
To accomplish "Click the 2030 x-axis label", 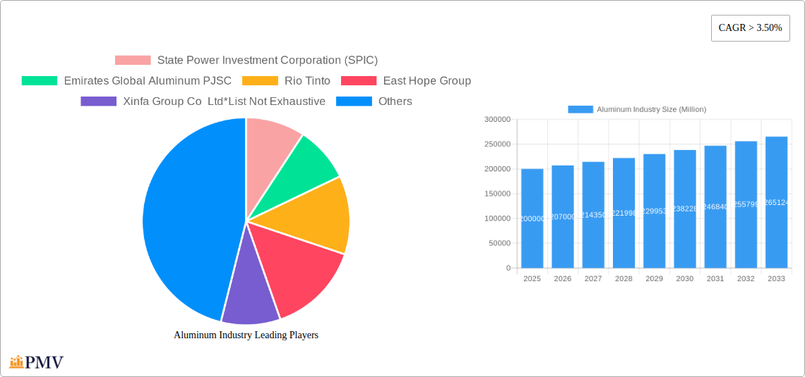I will [685, 278].
